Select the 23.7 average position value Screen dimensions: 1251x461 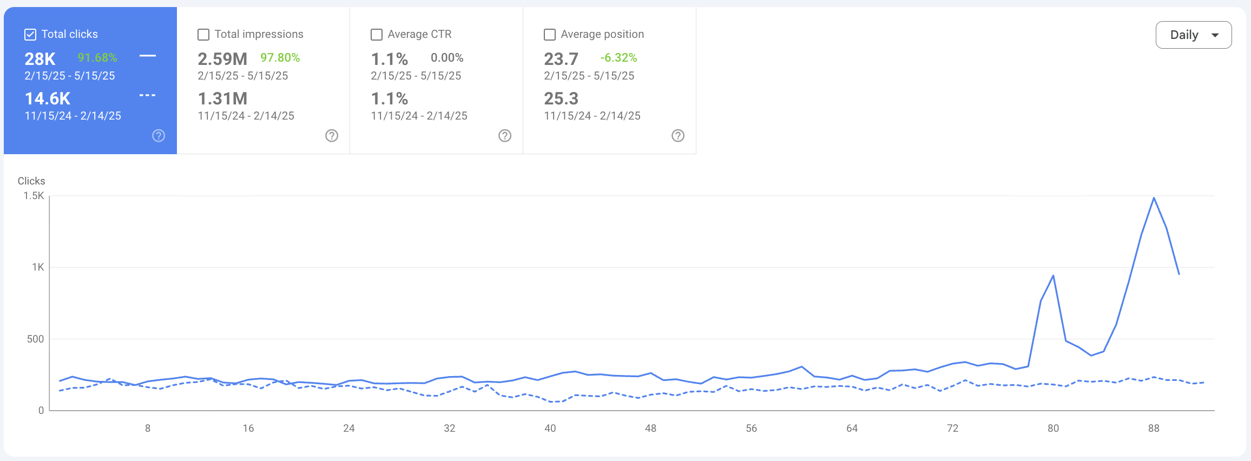pyautogui.click(x=561, y=58)
